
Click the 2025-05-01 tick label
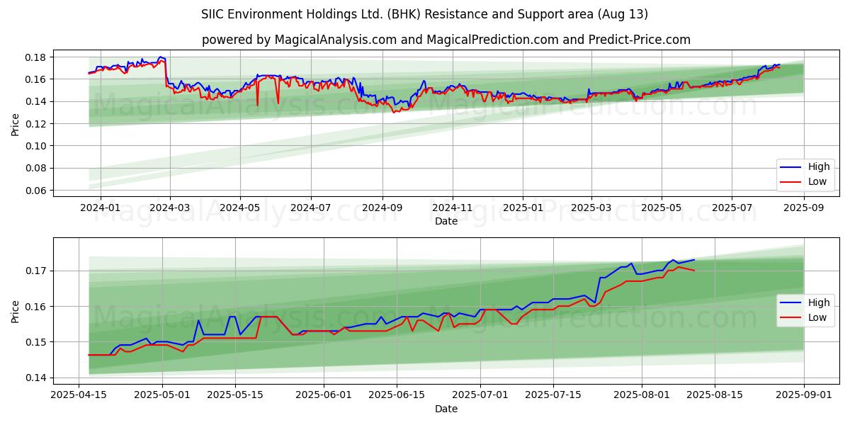(x=163, y=395)
